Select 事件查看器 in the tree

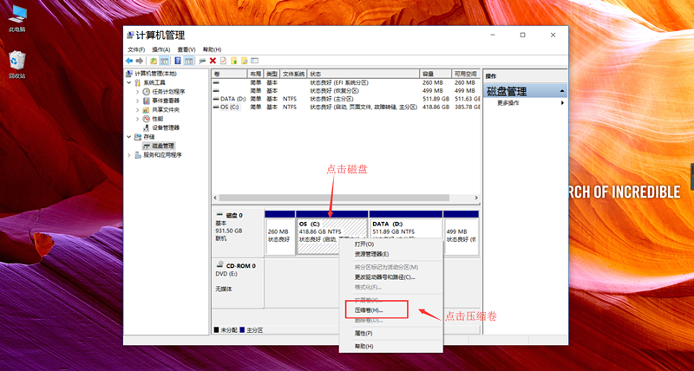166,101
